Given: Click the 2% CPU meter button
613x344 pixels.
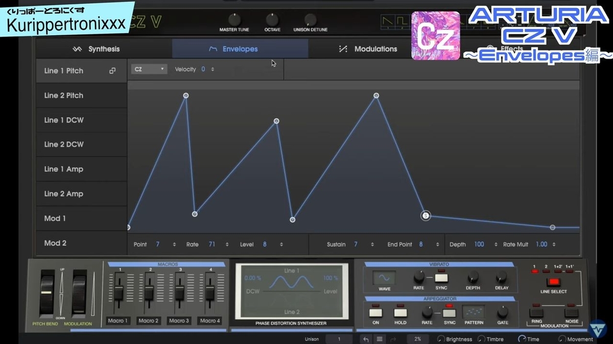Looking at the screenshot, I should (418, 339).
